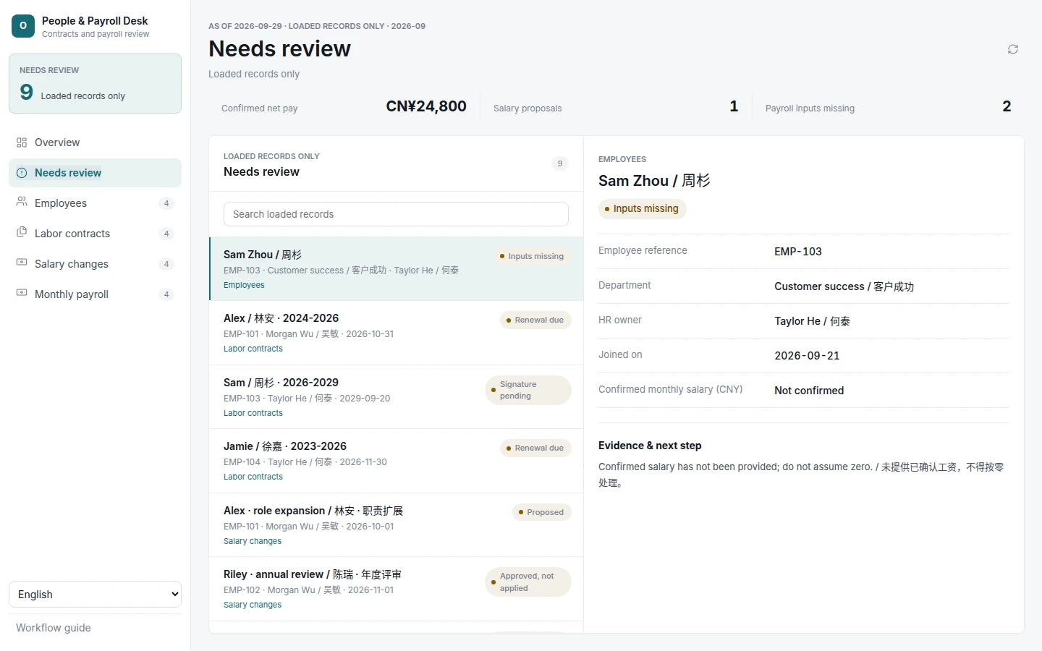Click the Inputs missing badge on Sam Zhou row

tap(532, 256)
